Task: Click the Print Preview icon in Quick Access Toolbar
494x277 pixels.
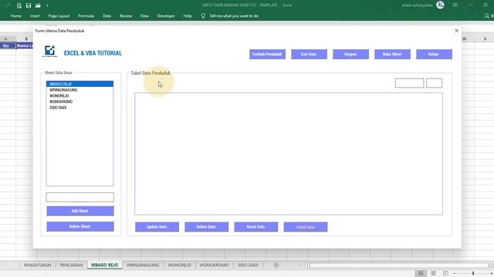Action: [x=19, y=5]
